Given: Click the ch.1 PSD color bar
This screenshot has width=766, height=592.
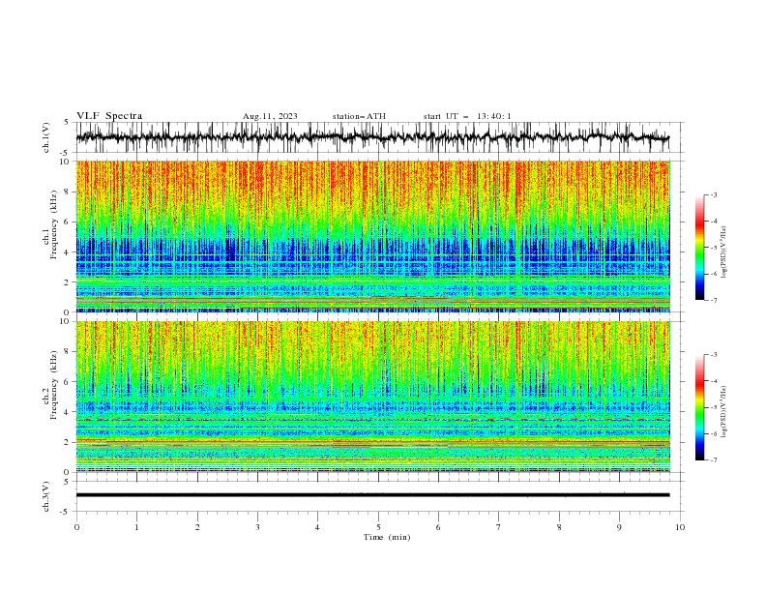Looking at the screenshot, I should click(x=700, y=248).
